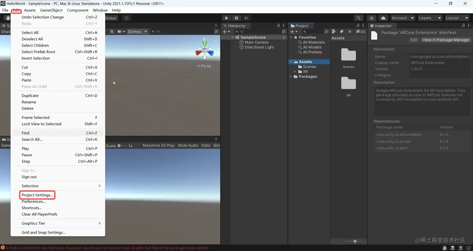Collapse the Favorites foldout

coord(292,38)
